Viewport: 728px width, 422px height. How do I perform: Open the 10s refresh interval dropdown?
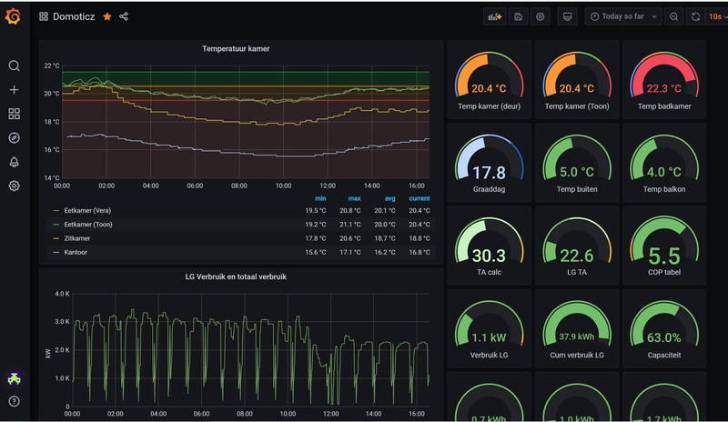tap(717, 16)
